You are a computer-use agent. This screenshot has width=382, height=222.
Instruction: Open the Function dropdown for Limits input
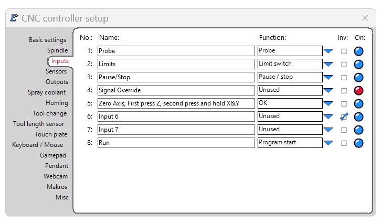[x=328, y=65]
